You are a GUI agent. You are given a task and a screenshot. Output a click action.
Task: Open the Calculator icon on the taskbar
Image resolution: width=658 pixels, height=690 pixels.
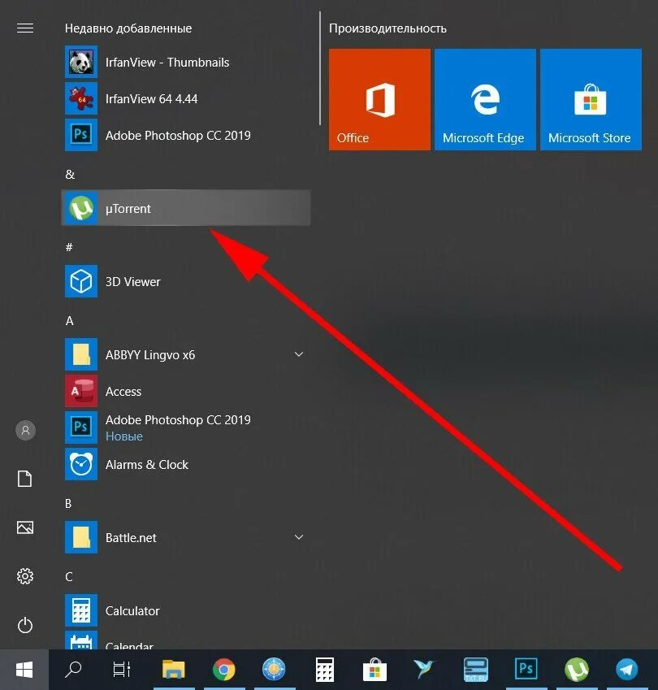(325, 670)
